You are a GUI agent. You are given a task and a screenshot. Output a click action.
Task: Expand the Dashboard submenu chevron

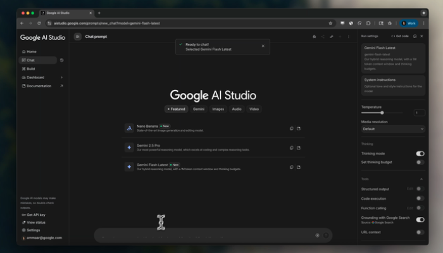[61, 77]
